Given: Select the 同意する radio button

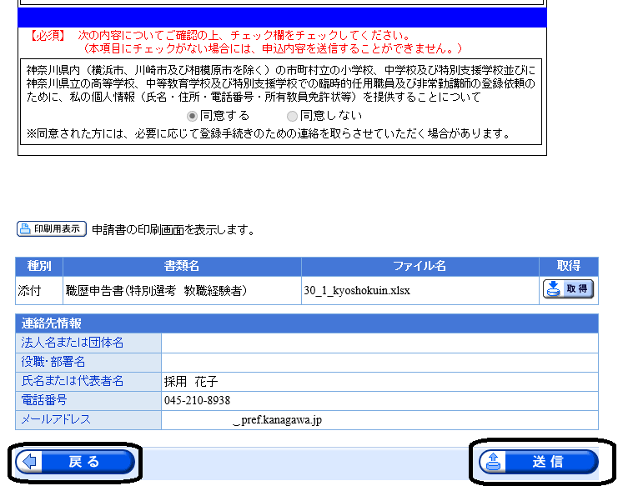Looking at the screenshot, I should [192, 116].
